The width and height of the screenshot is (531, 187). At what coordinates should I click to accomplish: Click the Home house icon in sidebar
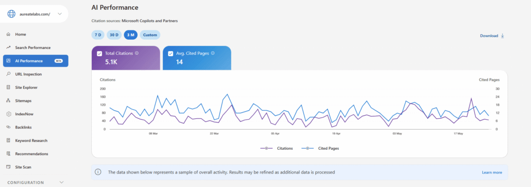pos(8,35)
